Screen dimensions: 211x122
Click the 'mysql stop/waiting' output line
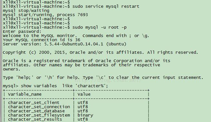tap(26, 11)
